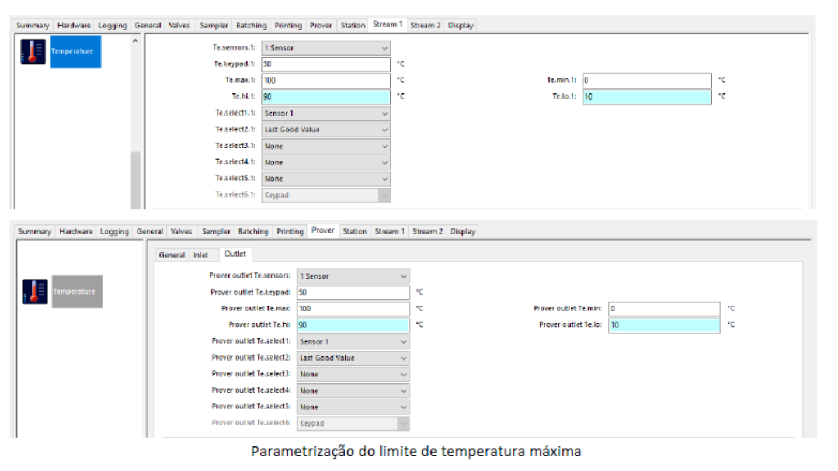Open the Prover outlet Te.sensors dropdown
838x471 pixels.
click(x=353, y=276)
